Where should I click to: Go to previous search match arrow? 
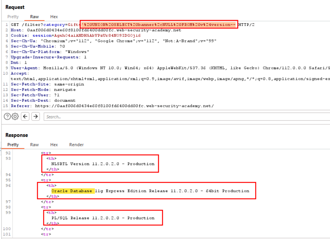pyautogui.click(x=25, y=116)
